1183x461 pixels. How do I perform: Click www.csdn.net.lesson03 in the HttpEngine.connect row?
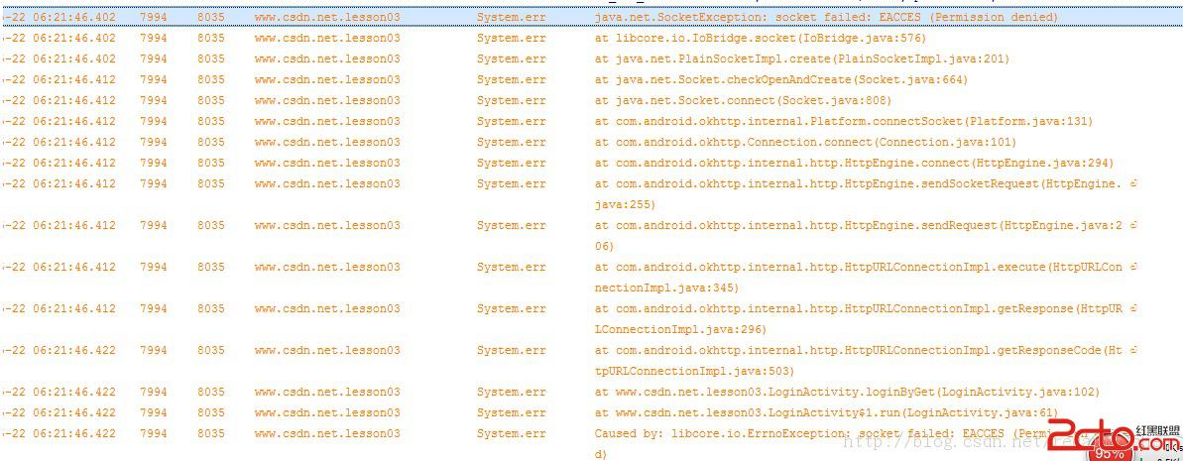click(x=327, y=163)
